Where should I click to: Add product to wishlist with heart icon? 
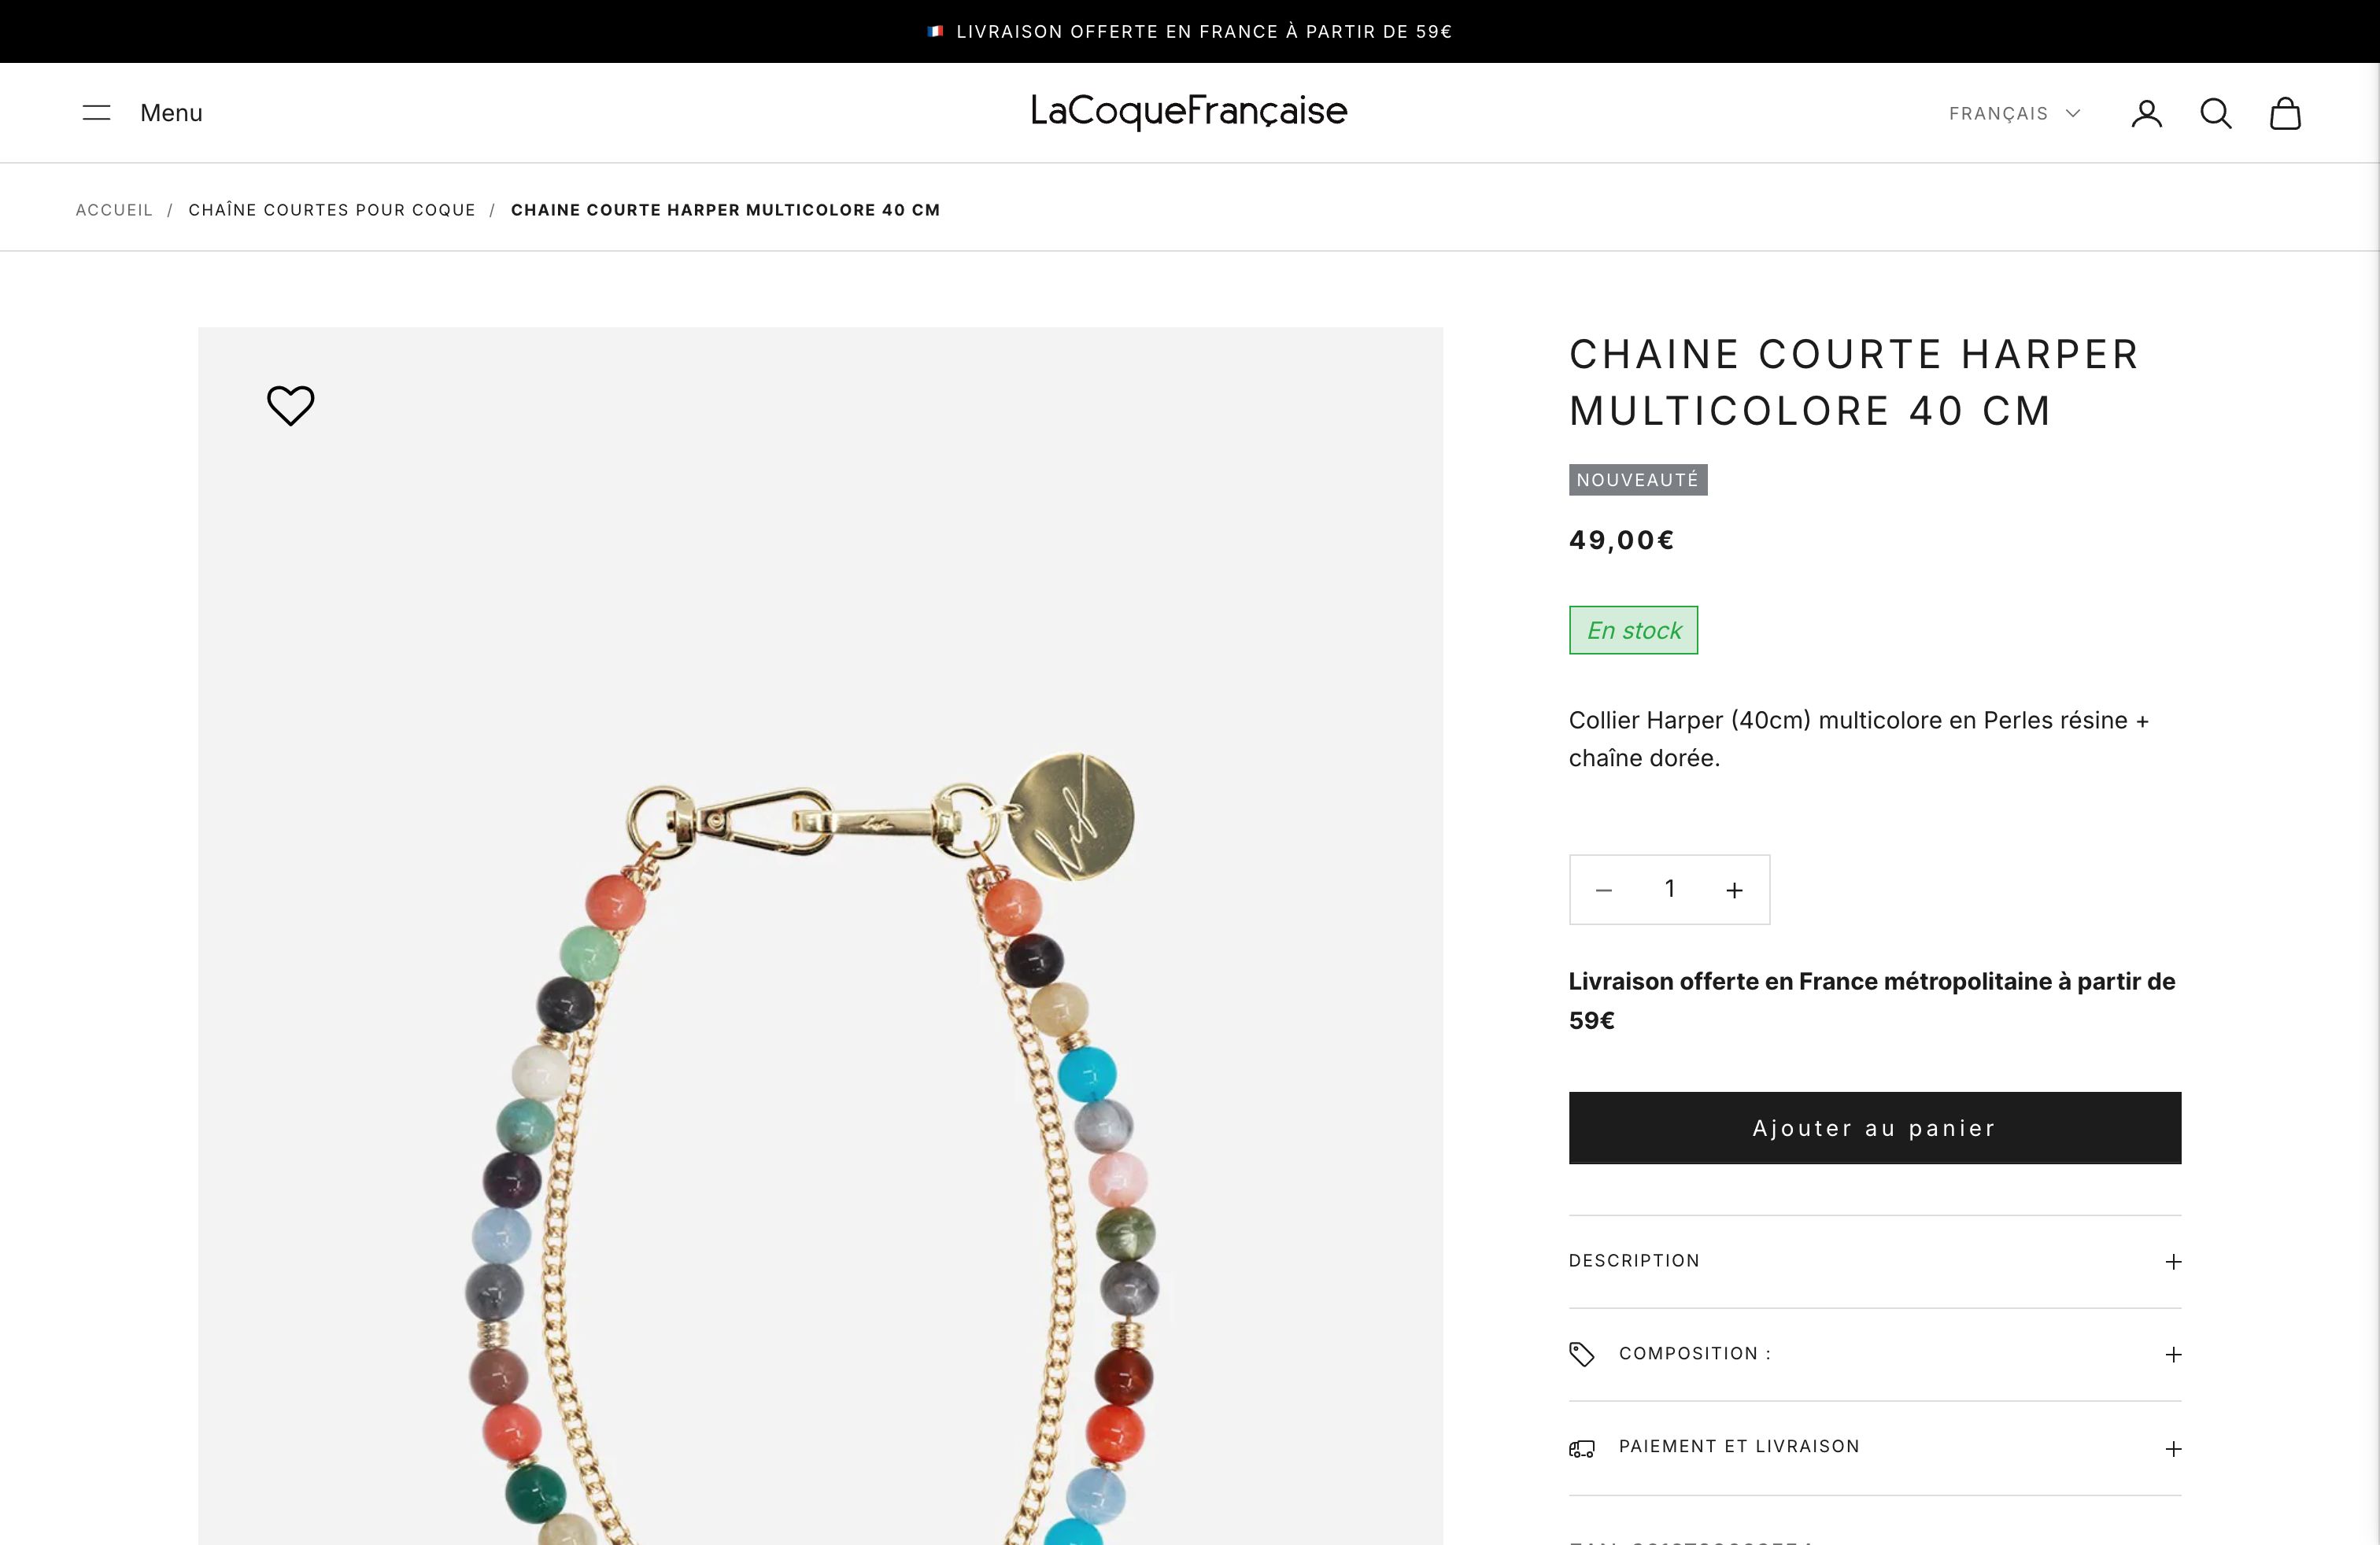pyautogui.click(x=291, y=406)
